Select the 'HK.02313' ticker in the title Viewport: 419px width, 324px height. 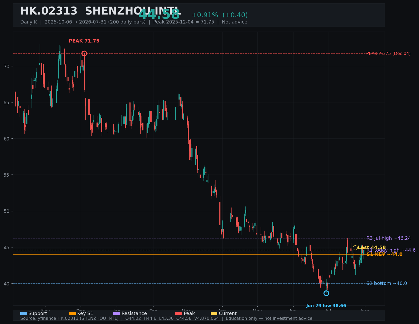49,11
